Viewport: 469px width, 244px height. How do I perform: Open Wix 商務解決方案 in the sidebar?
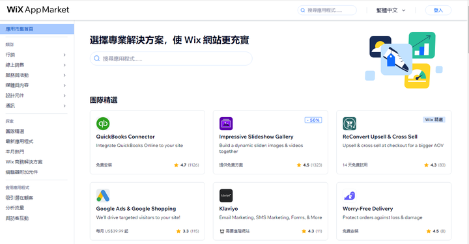[24, 161]
